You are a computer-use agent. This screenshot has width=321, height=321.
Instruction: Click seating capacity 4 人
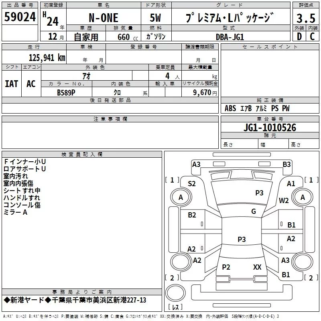click(x=173, y=76)
